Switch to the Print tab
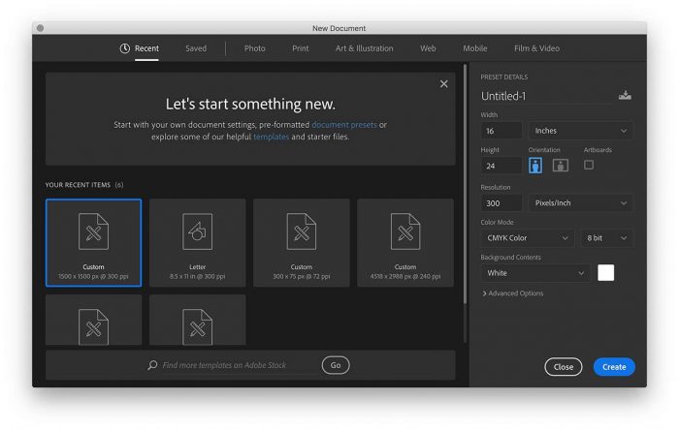Image resolution: width=679 pixels, height=430 pixels. tap(300, 48)
